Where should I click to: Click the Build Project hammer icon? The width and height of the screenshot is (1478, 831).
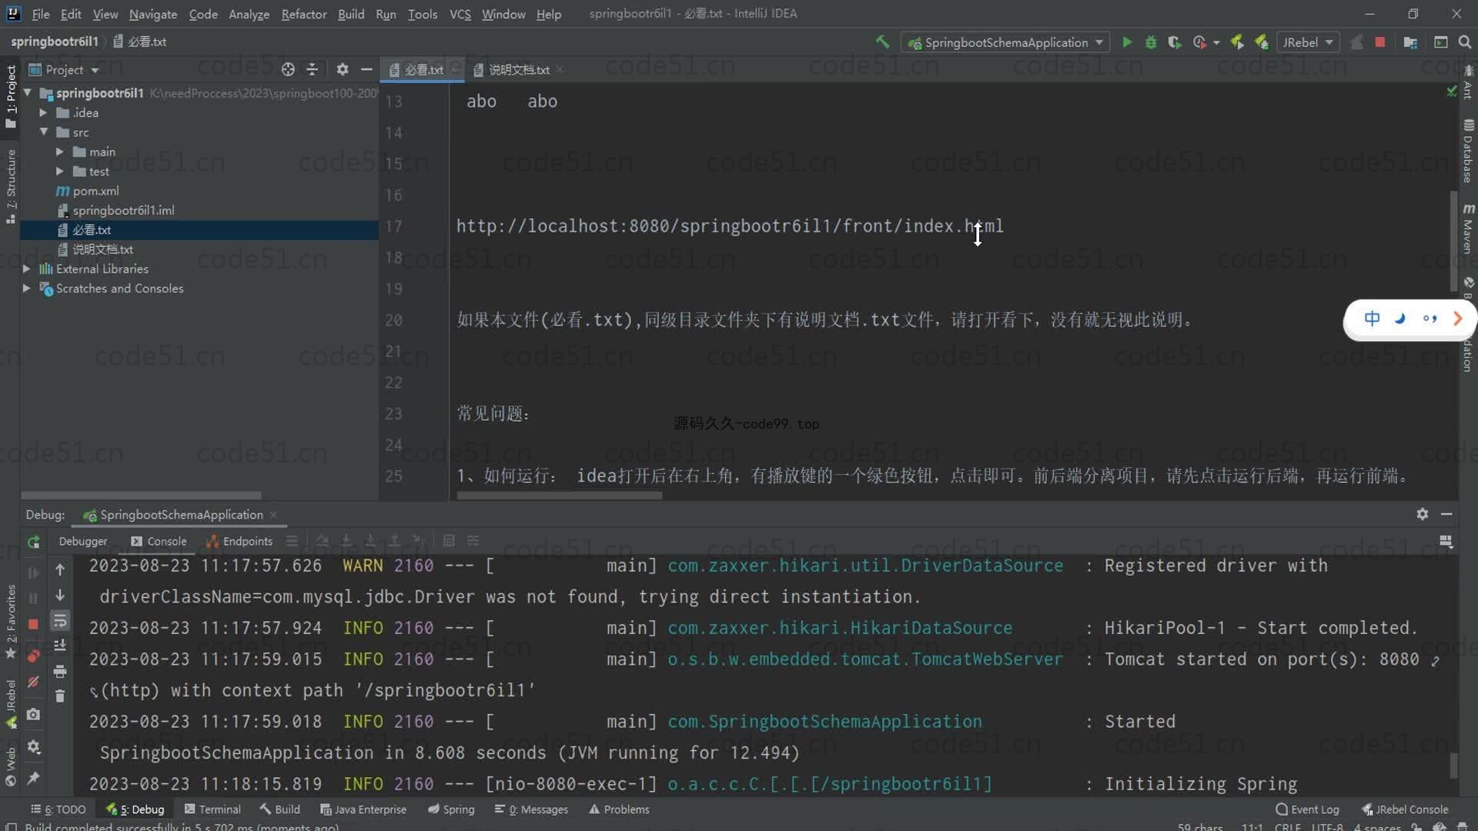882,42
